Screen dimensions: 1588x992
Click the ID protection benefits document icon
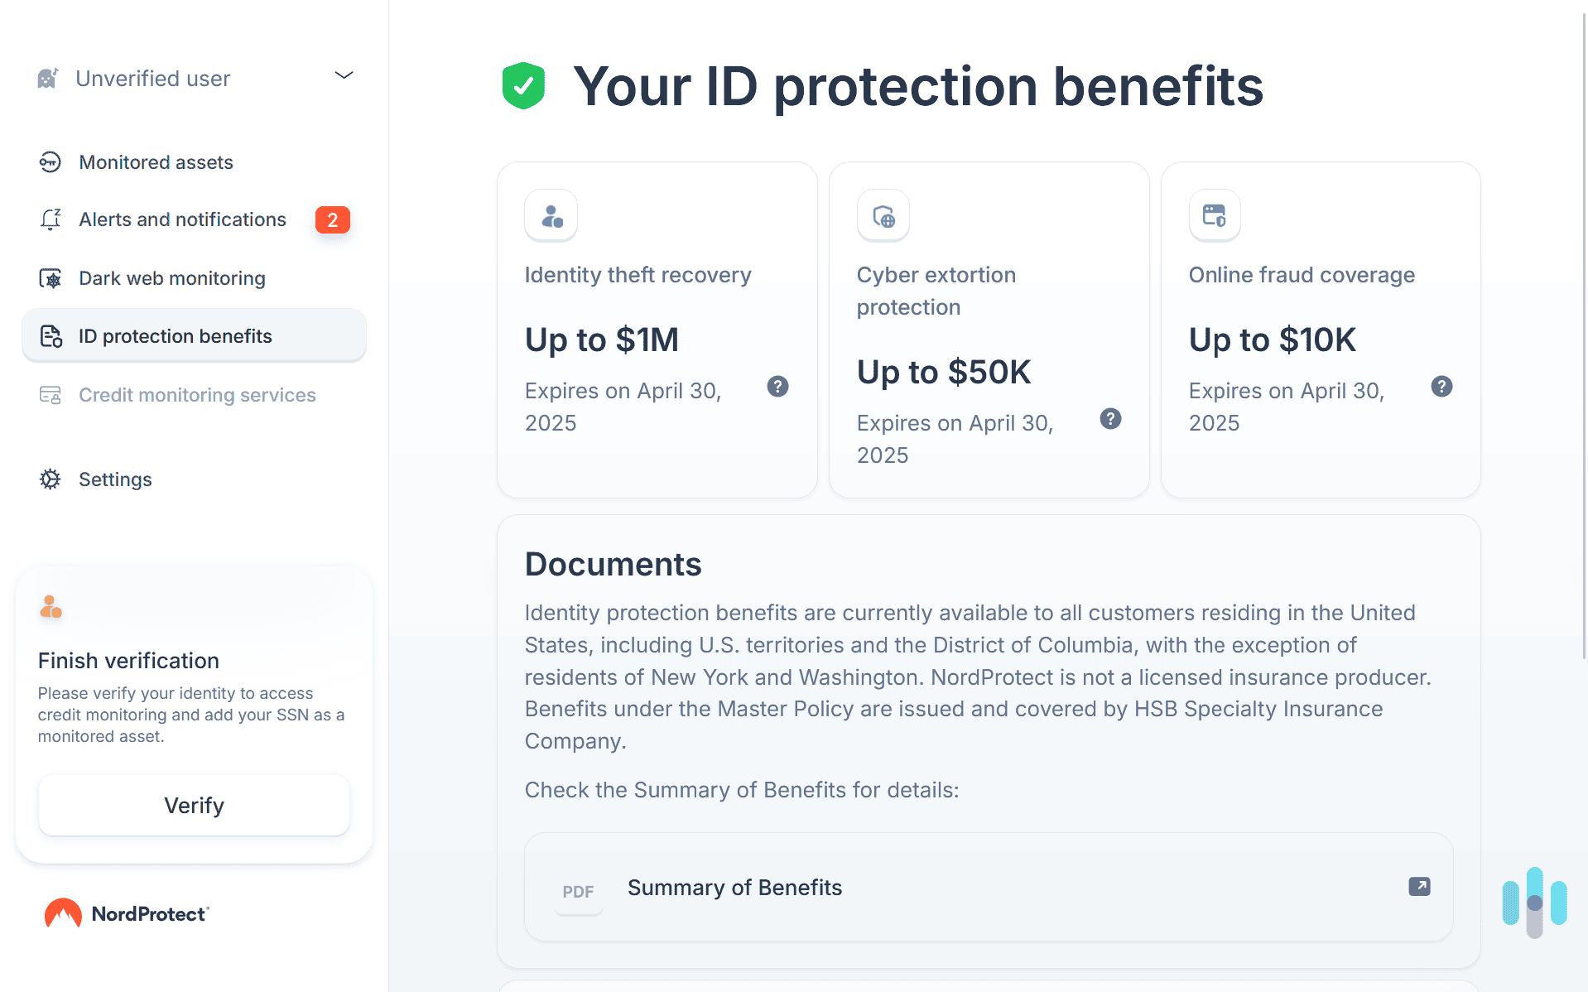point(51,335)
